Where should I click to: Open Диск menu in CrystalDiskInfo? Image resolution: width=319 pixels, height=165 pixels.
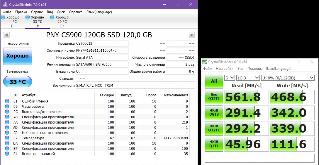pos(61,12)
